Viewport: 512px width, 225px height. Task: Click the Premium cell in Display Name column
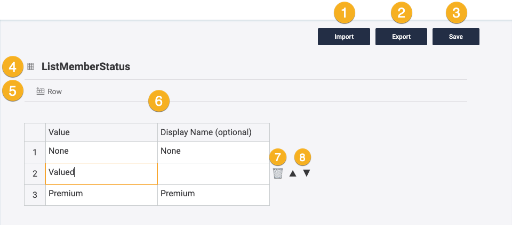coord(213,195)
